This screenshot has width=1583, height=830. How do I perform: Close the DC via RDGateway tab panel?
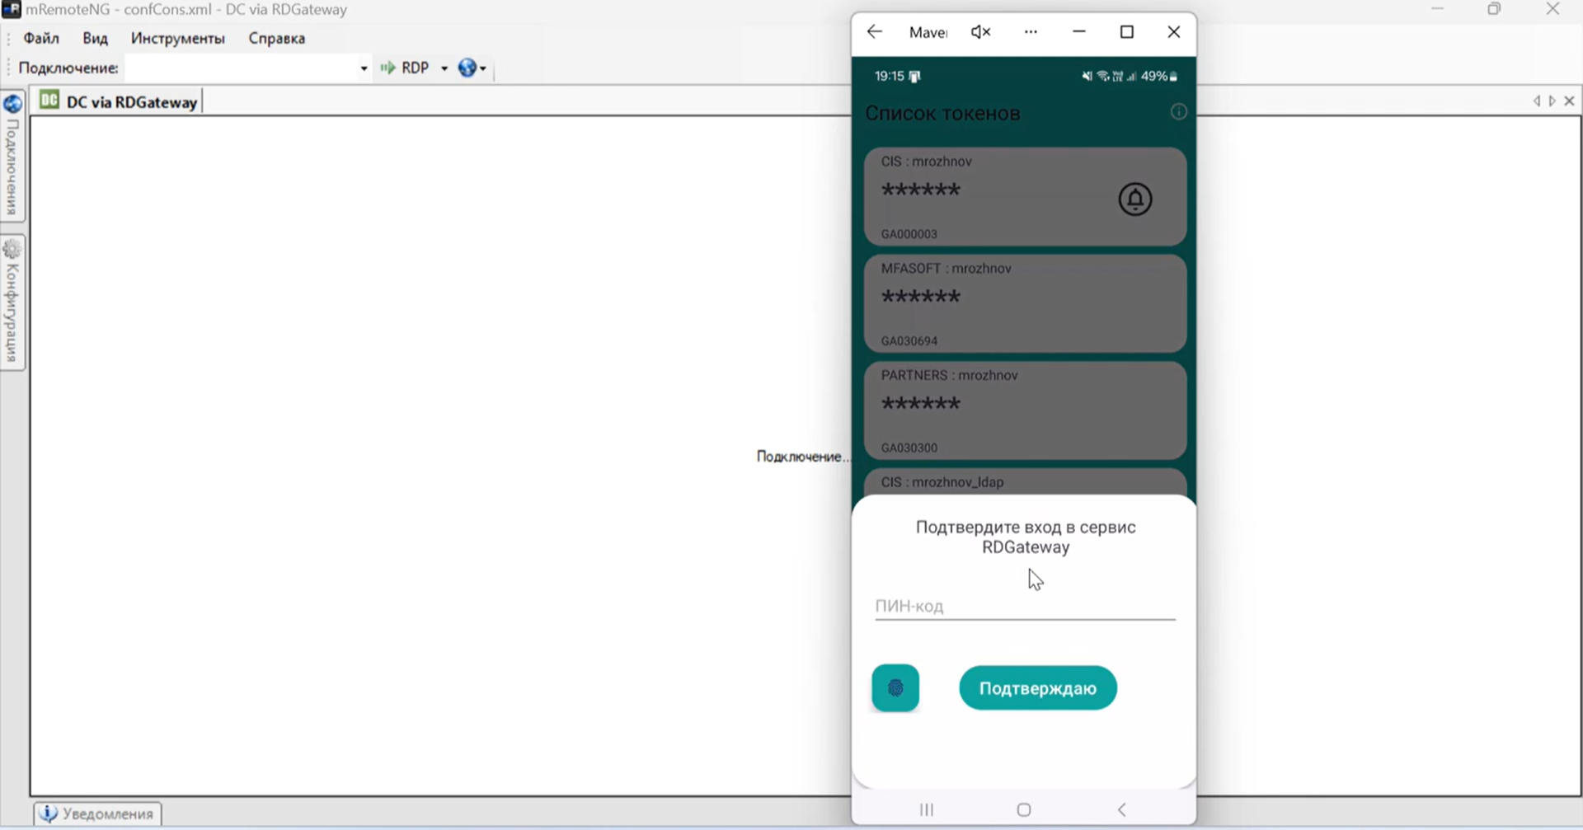tap(1569, 101)
